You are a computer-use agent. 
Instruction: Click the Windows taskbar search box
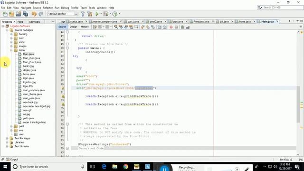pos(48,167)
